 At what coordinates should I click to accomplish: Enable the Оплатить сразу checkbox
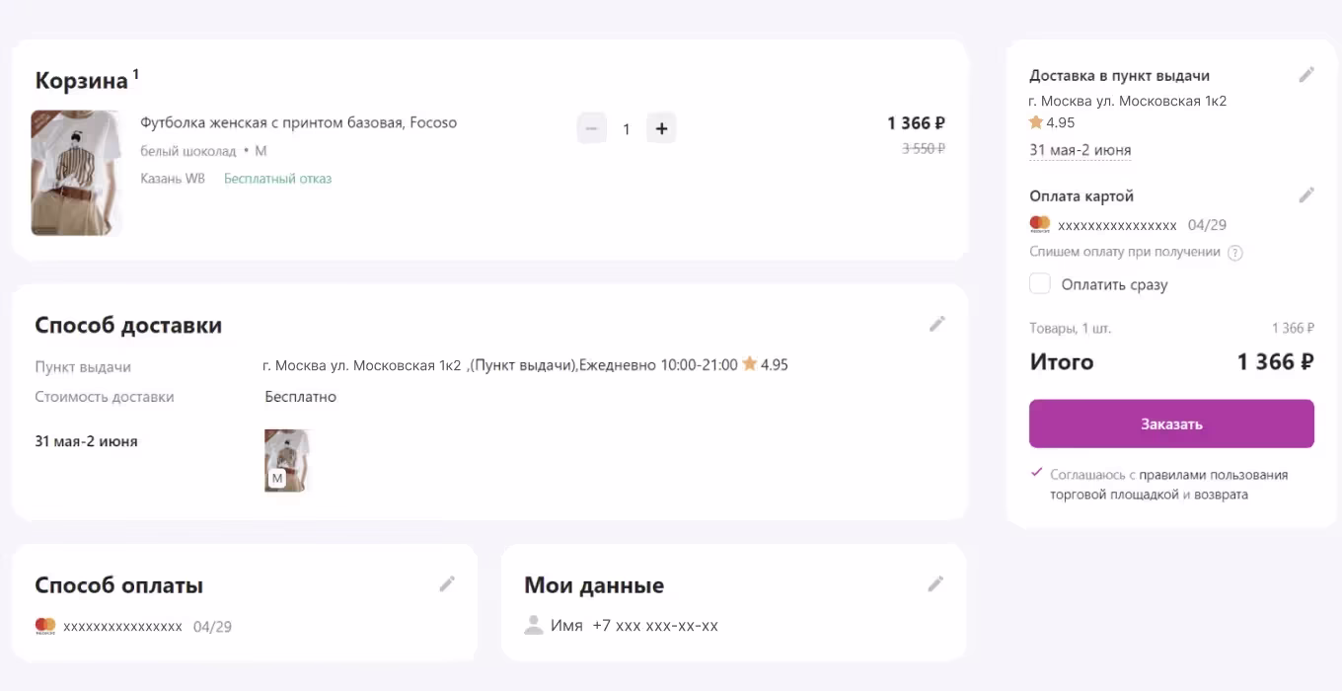1040,284
